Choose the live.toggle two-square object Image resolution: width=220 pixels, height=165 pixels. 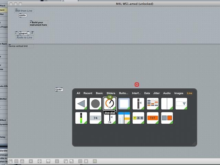tap(167, 118)
